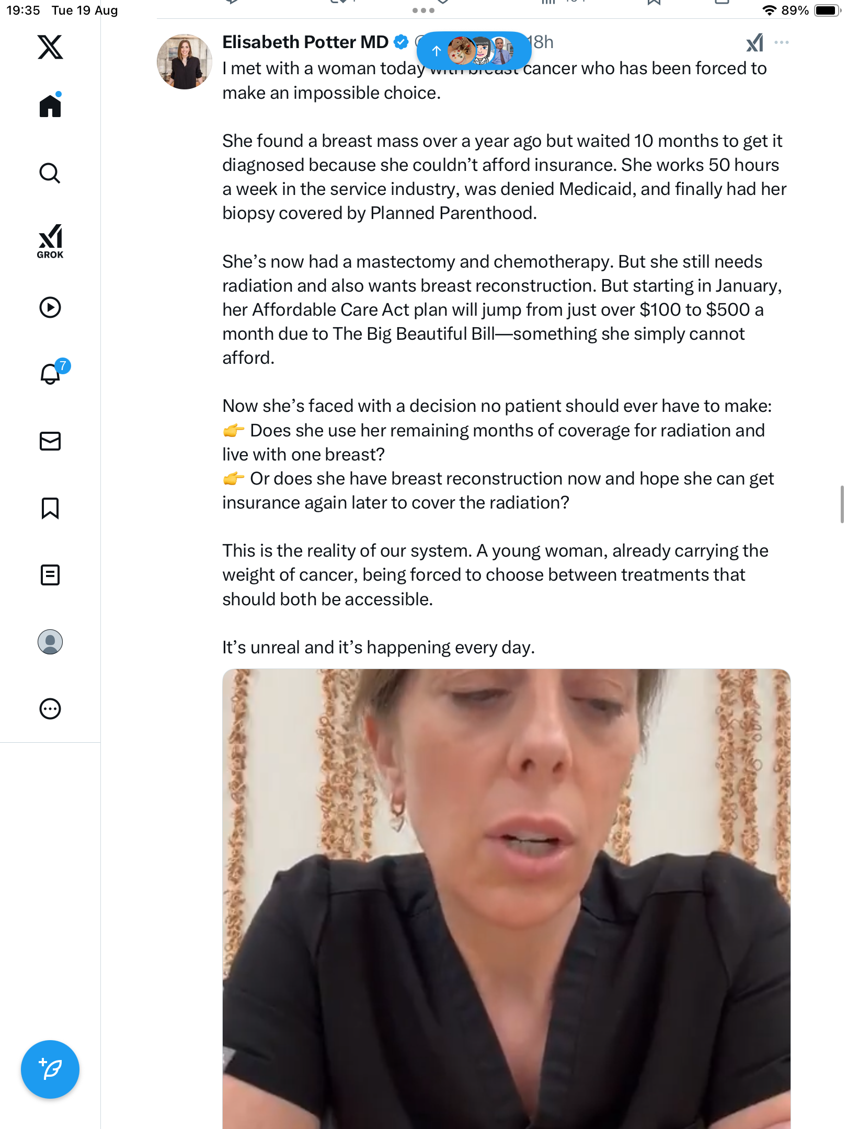The height and width of the screenshot is (1129, 847).
Task: Open the profile avatar in sidebar
Action: click(x=50, y=642)
